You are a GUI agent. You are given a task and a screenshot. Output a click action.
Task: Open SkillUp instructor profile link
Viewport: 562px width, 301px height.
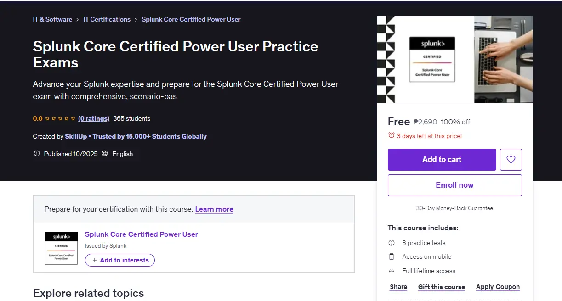(136, 136)
